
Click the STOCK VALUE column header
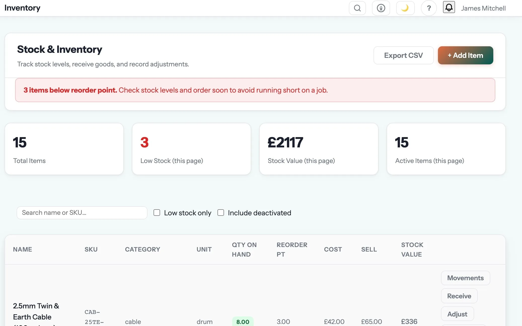(x=412, y=250)
